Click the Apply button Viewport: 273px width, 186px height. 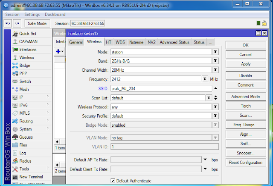coord(246,64)
